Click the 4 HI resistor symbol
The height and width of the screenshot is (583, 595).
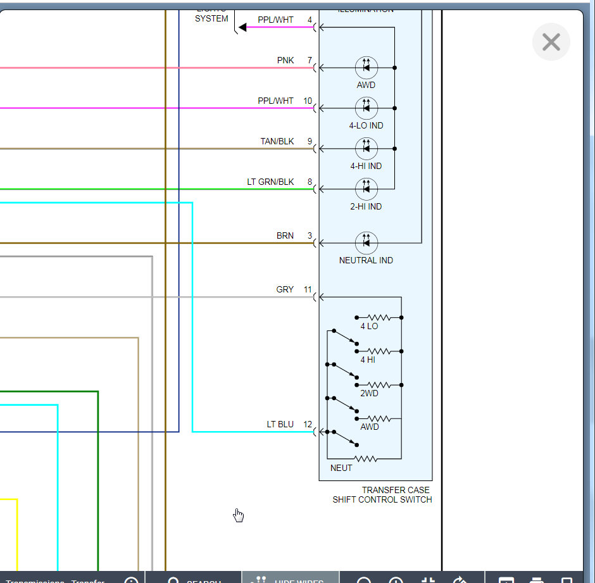[x=379, y=351]
